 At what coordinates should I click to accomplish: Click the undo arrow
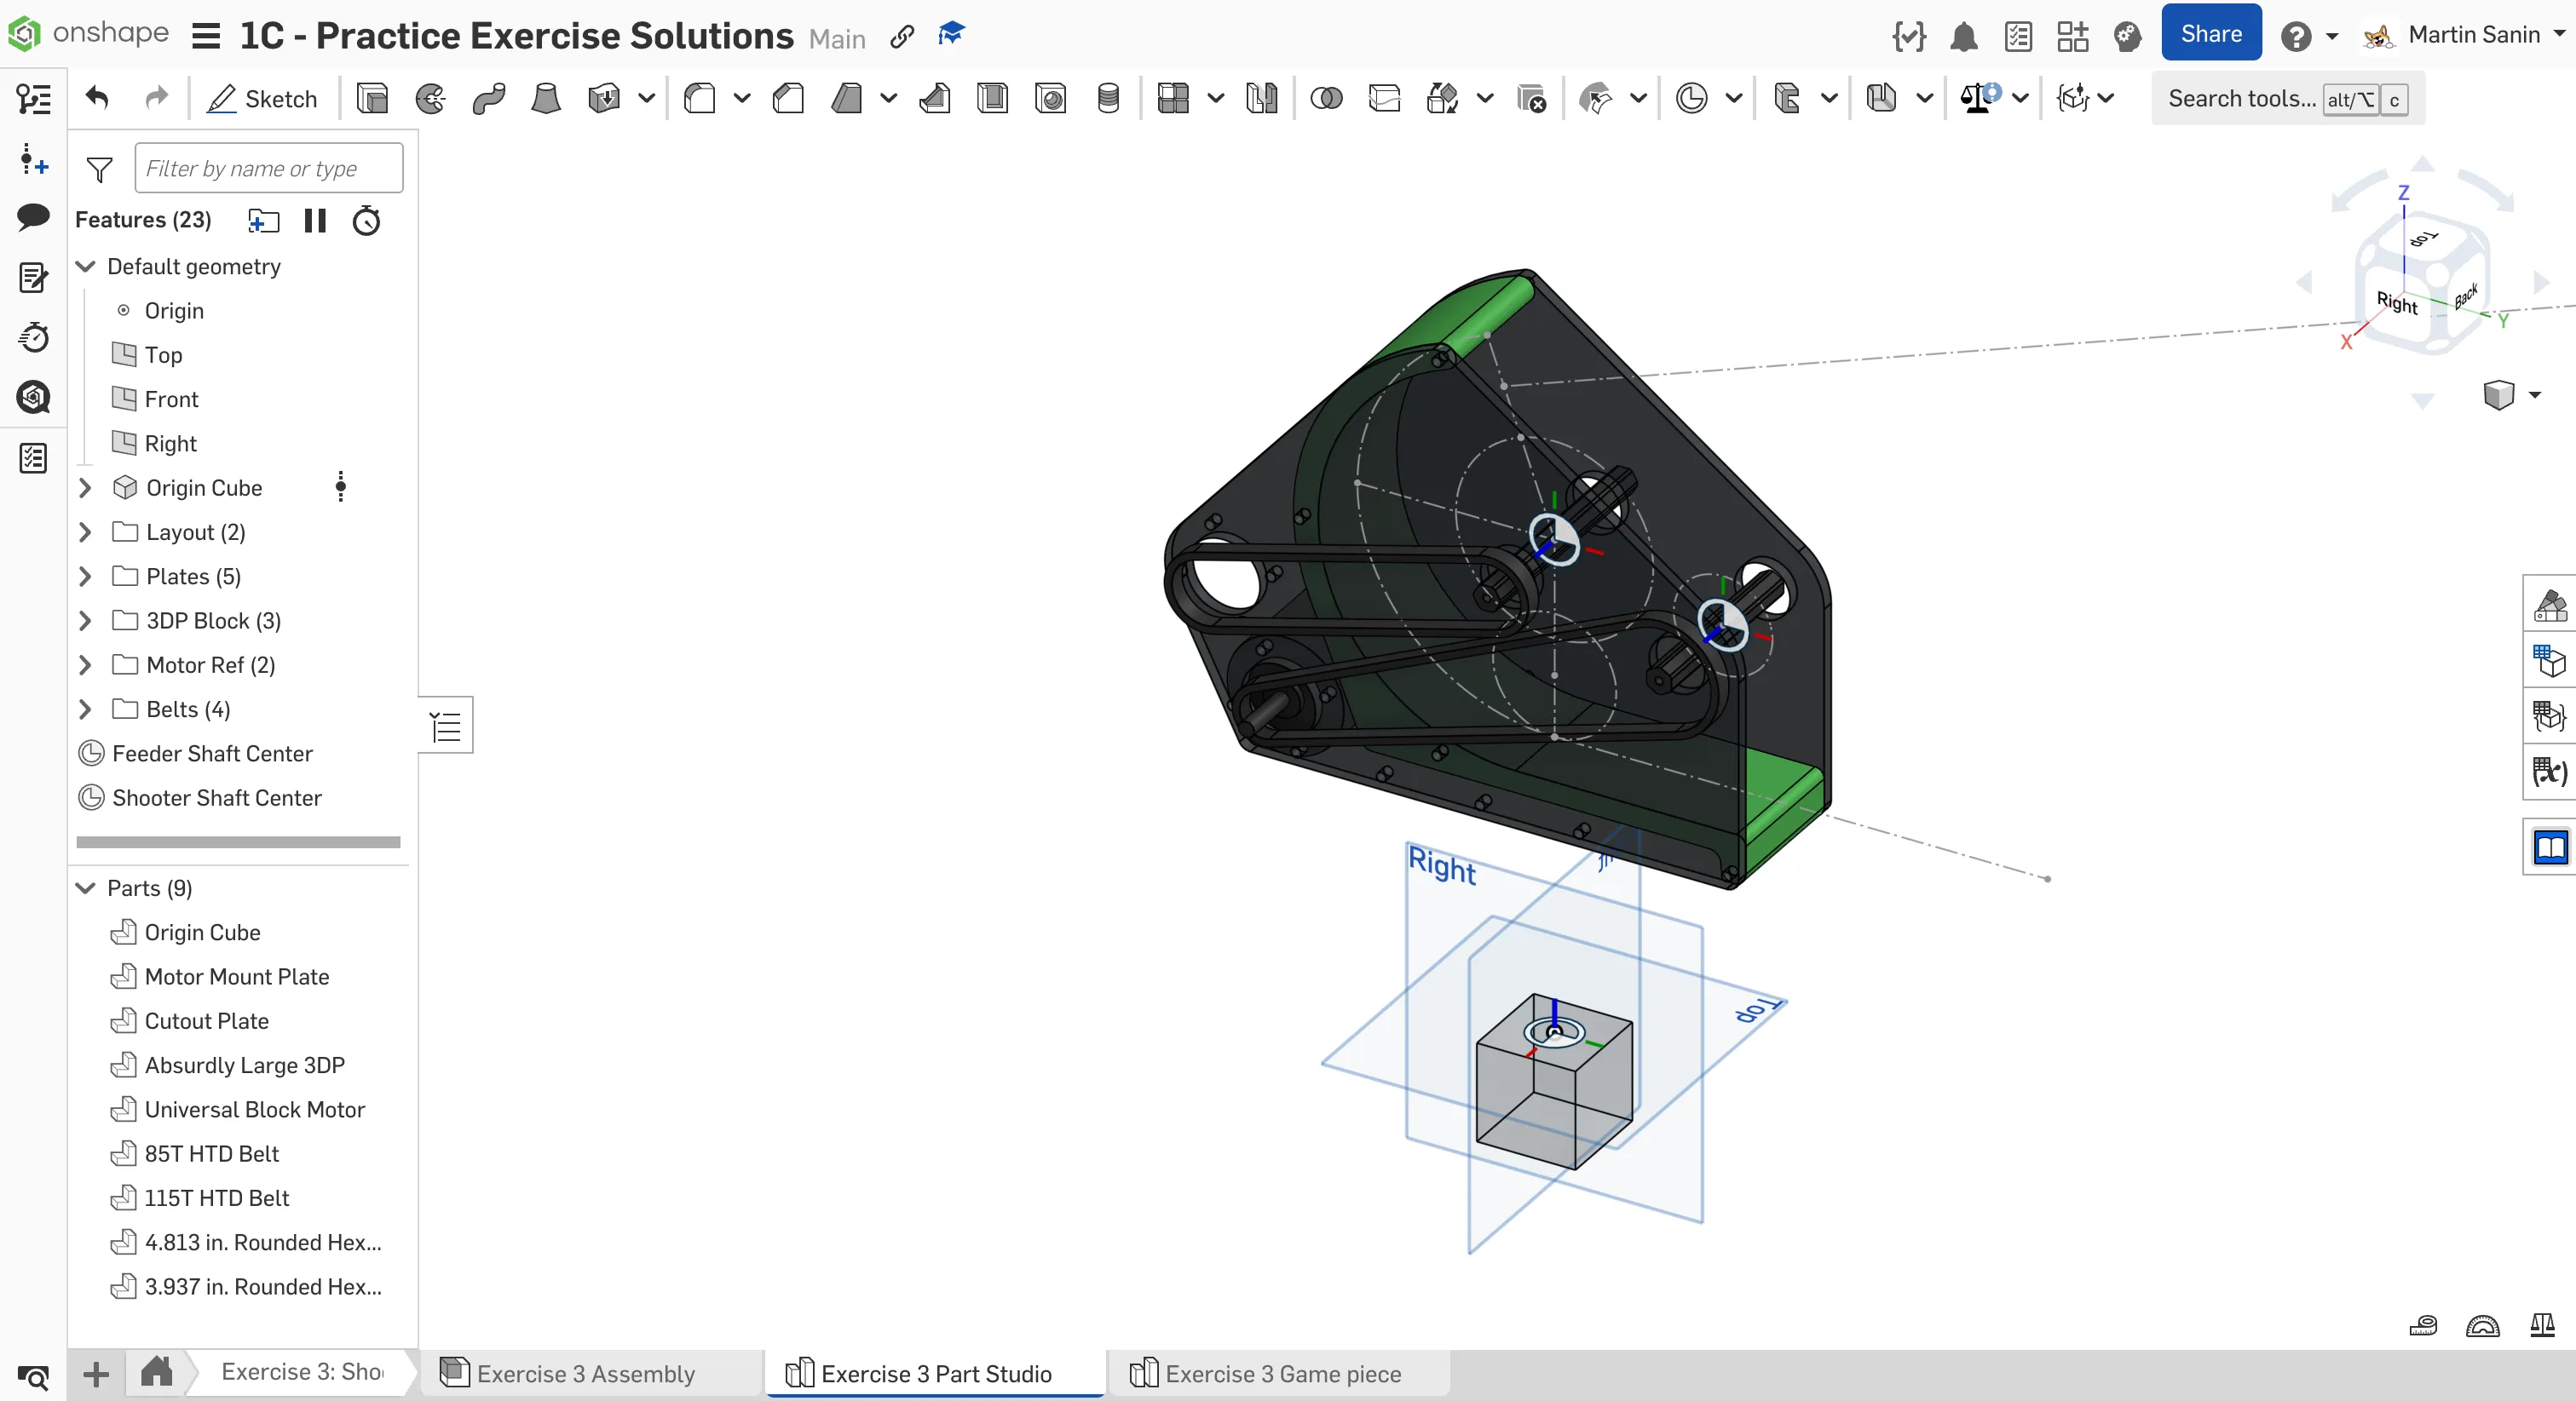tap(97, 98)
